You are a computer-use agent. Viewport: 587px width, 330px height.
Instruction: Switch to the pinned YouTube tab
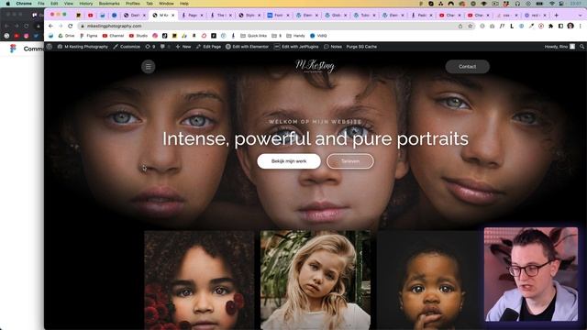click(x=90, y=16)
